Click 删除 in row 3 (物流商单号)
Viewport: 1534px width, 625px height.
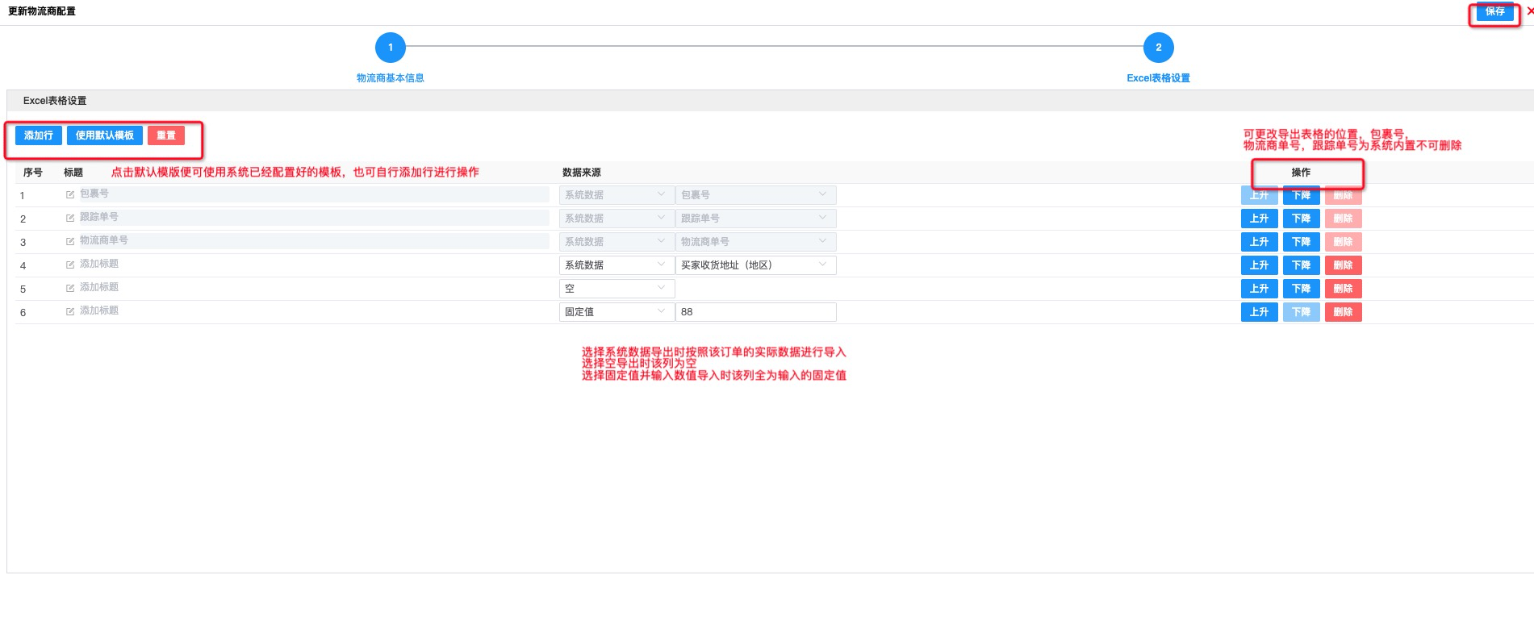click(x=1343, y=242)
